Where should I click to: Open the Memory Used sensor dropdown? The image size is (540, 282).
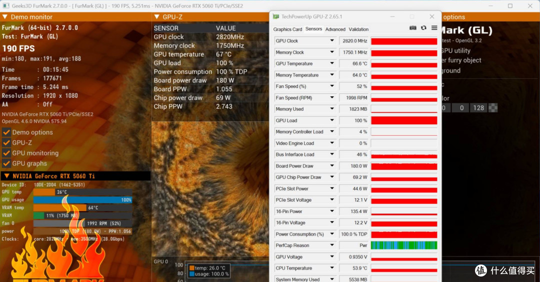(332, 109)
